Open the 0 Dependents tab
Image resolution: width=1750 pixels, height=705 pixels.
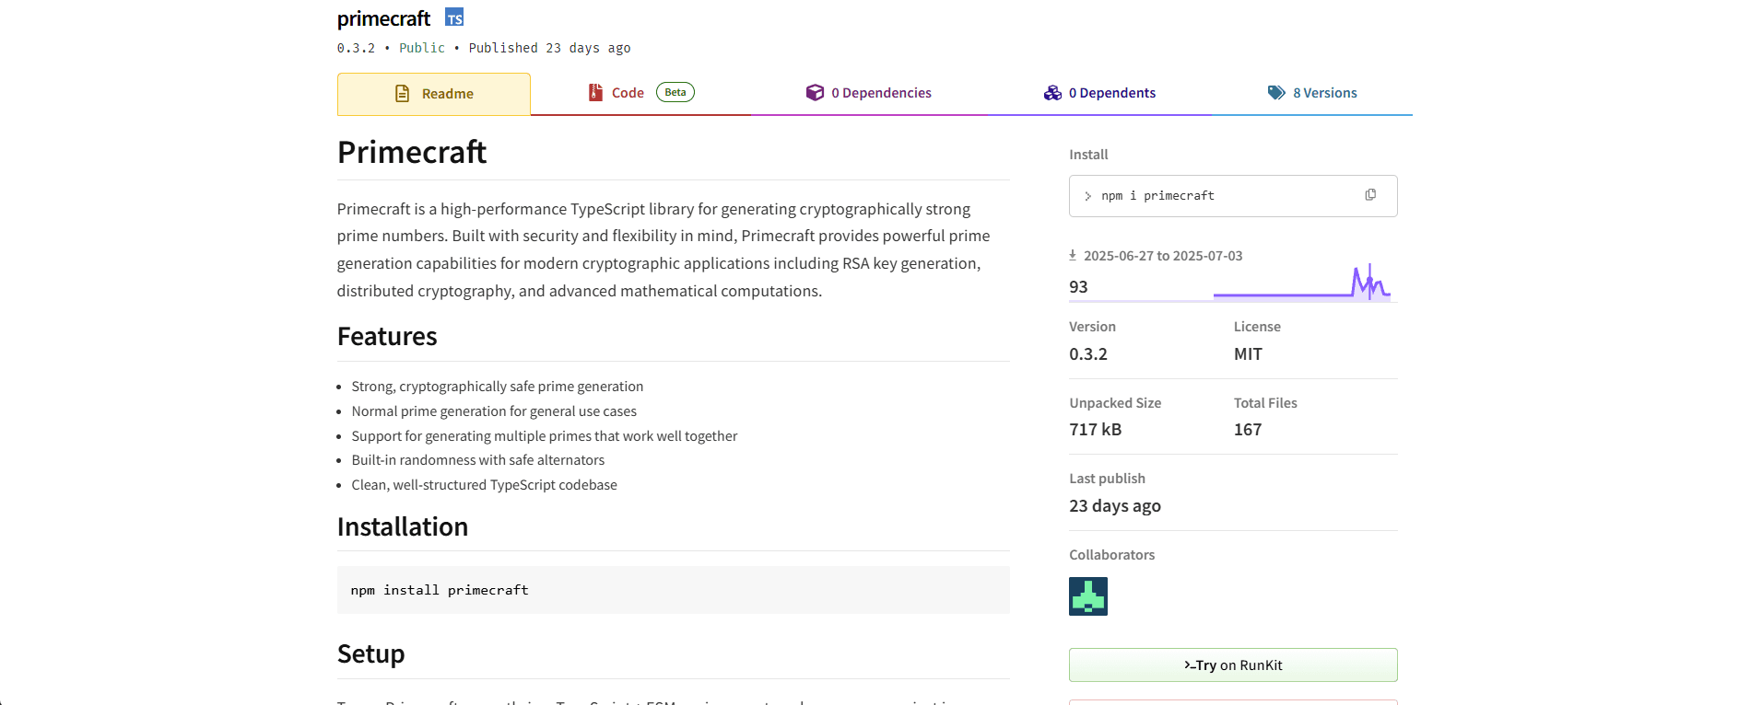point(1099,93)
